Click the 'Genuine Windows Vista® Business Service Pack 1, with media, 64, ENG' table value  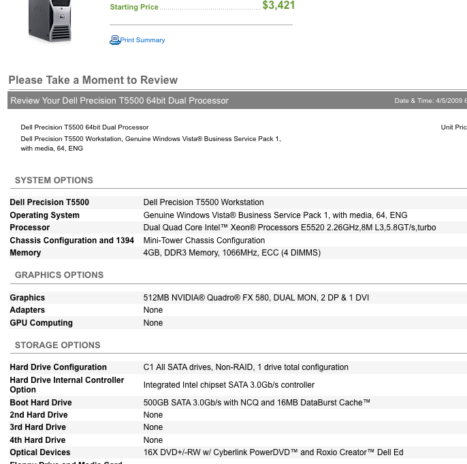point(275,215)
